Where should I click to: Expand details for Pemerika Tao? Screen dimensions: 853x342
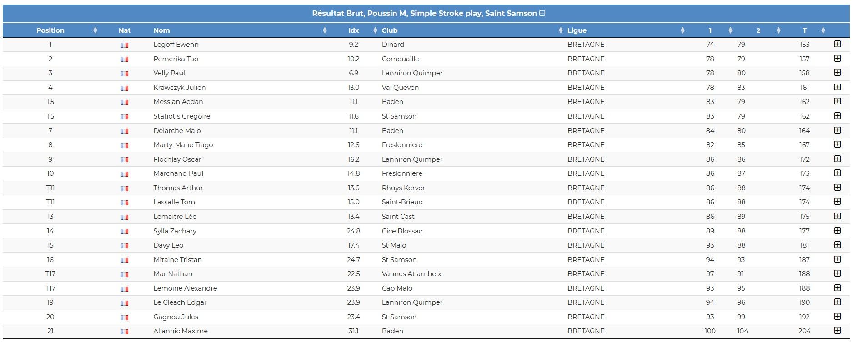pyautogui.click(x=838, y=59)
